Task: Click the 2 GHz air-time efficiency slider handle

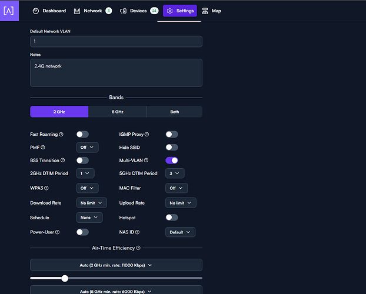Action: coord(65,278)
